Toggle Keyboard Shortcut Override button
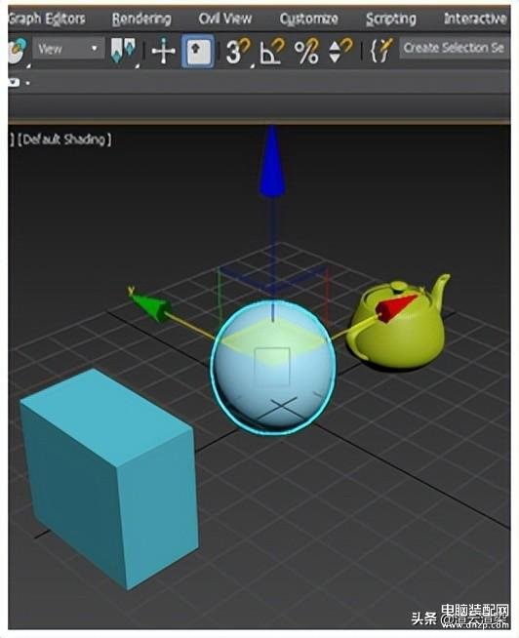 pyautogui.click(x=198, y=52)
